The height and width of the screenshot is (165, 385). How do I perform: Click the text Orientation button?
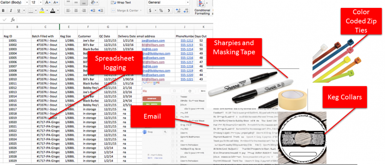tap(93, 2)
